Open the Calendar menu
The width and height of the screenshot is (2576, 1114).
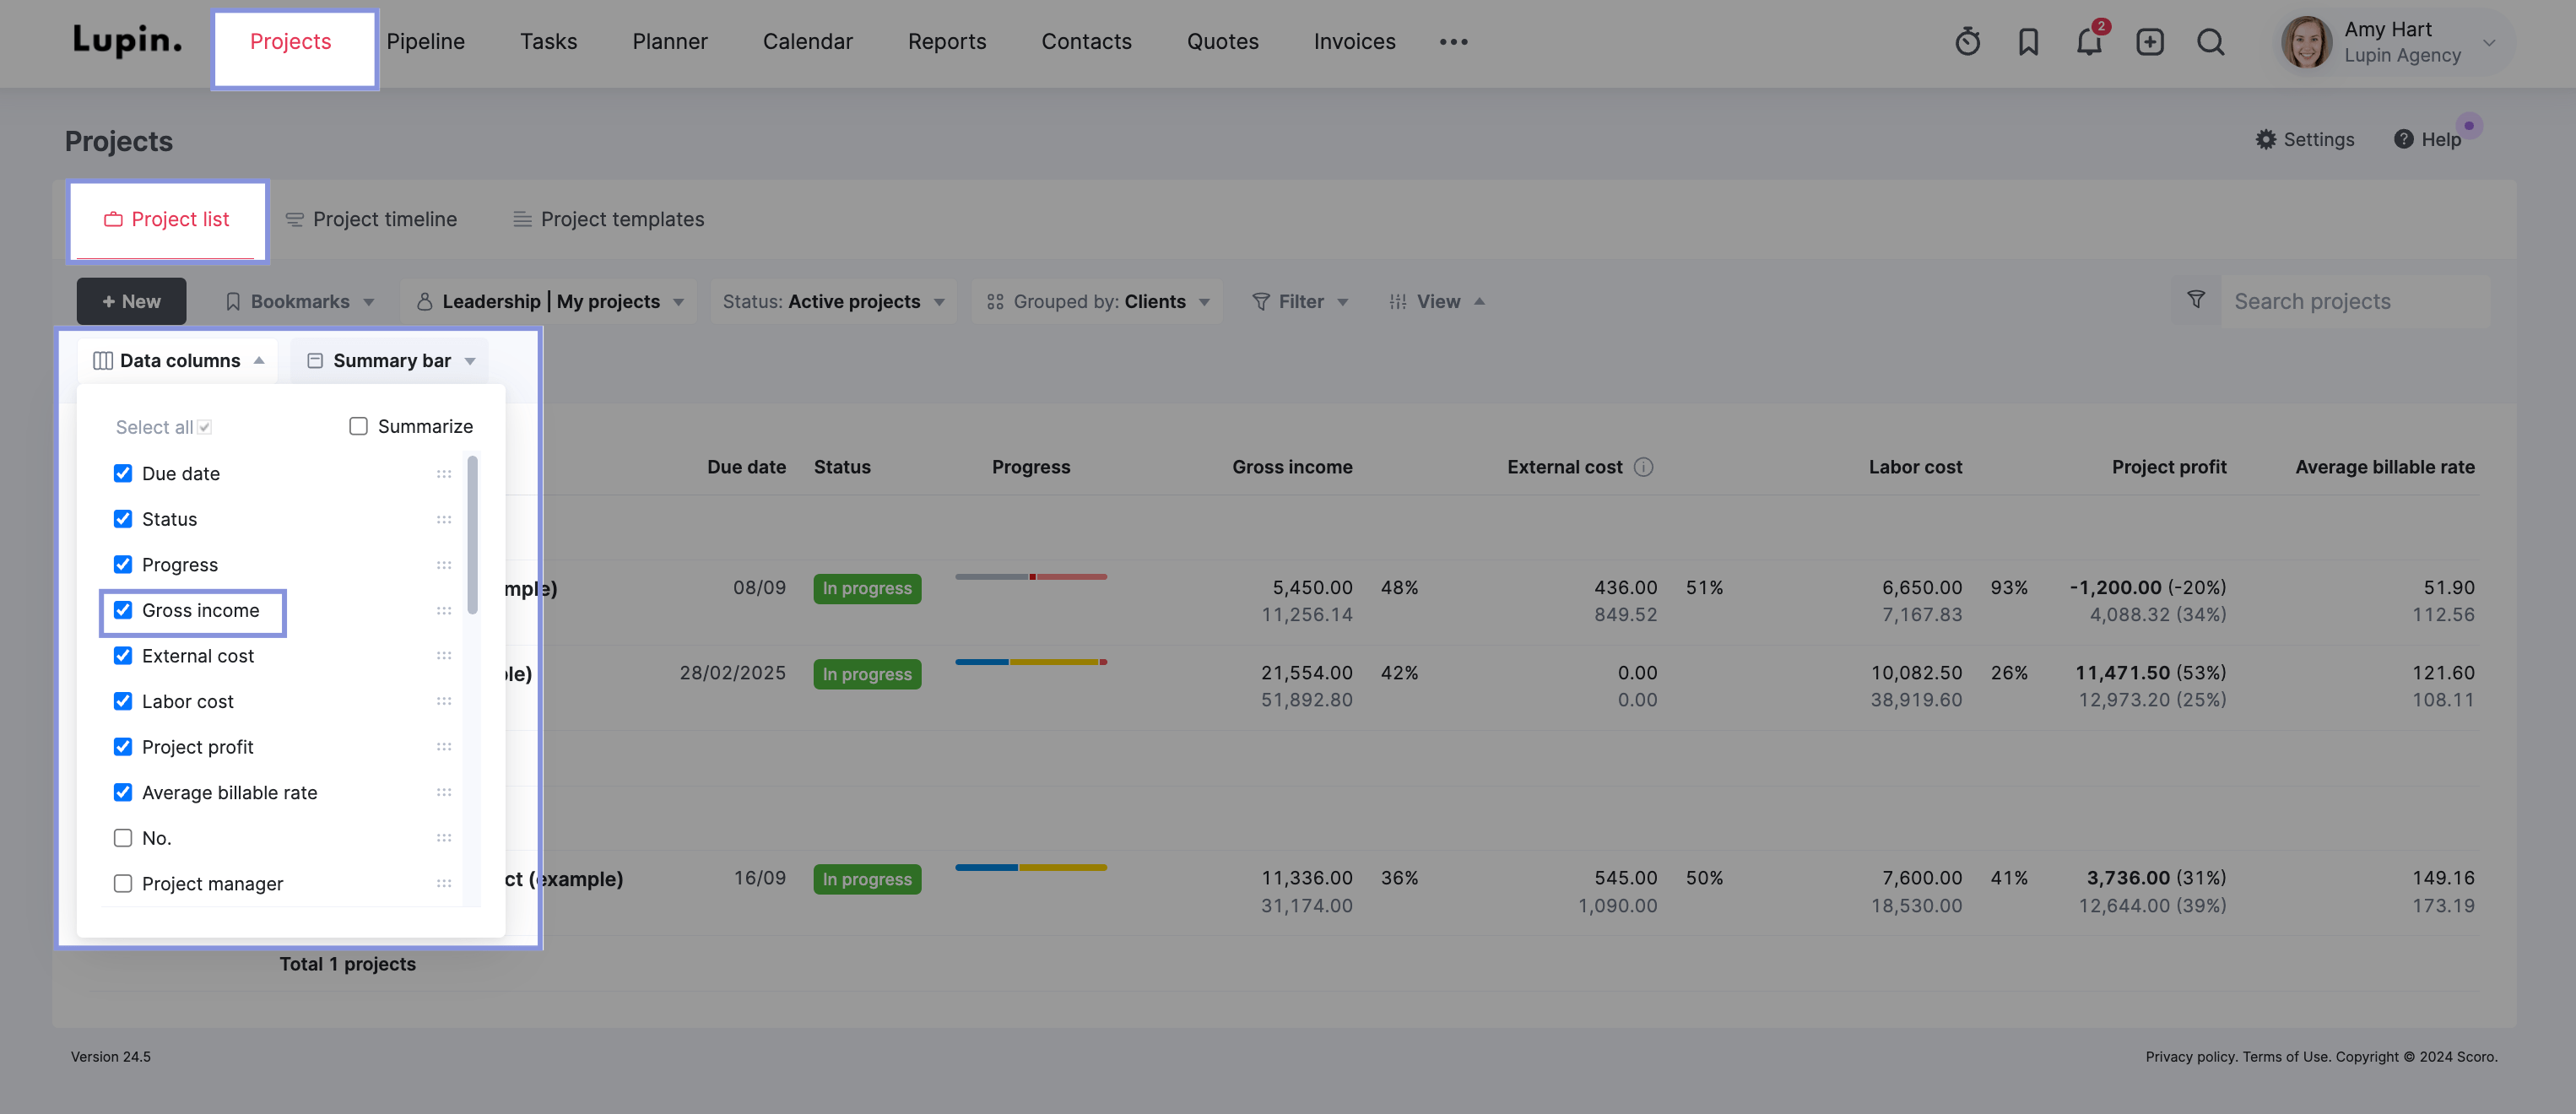coord(807,41)
